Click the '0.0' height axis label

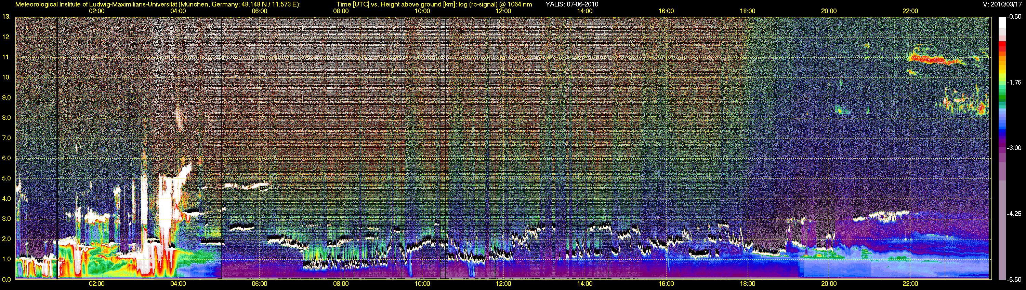pos(6,280)
